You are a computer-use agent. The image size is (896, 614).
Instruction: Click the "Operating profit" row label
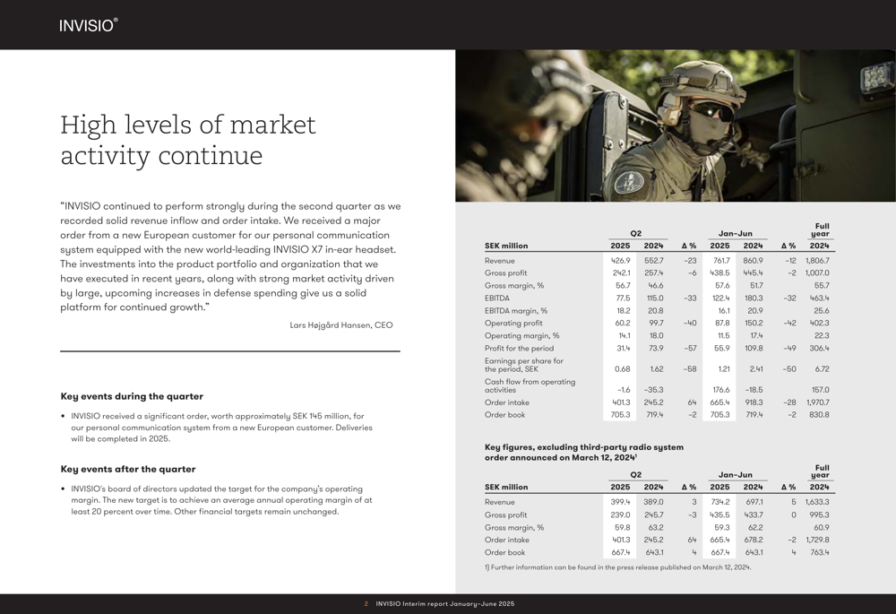pos(513,323)
